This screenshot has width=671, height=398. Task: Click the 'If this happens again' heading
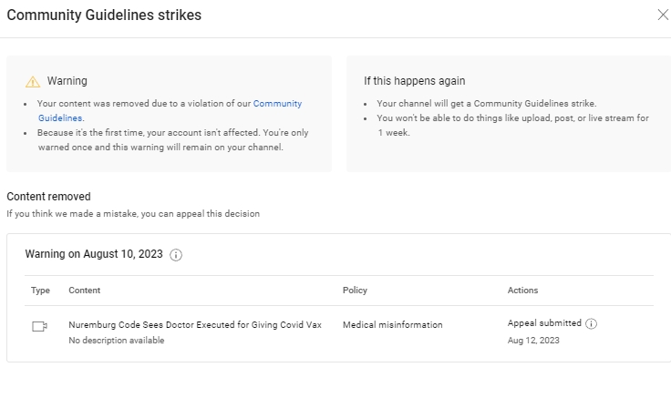click(414, 81)
